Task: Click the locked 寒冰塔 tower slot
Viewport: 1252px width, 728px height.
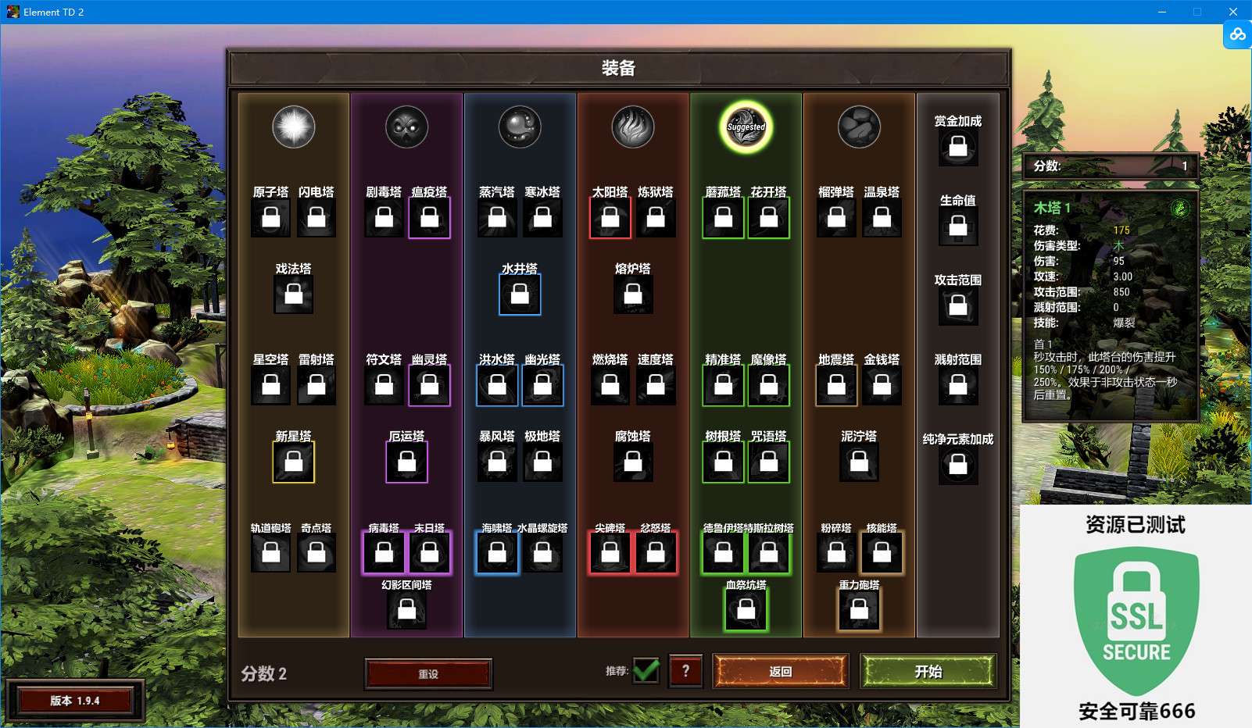Action: point(542,218)
